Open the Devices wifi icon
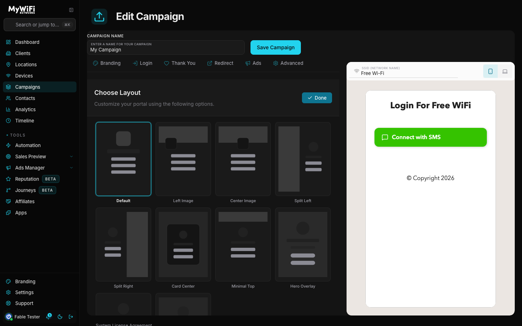 tap(8, 76)
